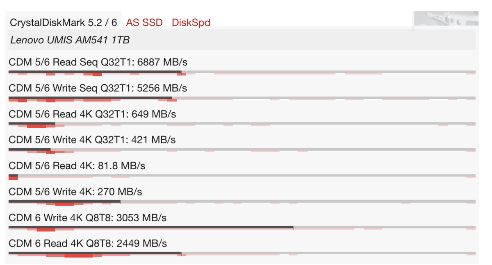Click the dark bar under Read Seq Q32T1

(x=95, y=72)
